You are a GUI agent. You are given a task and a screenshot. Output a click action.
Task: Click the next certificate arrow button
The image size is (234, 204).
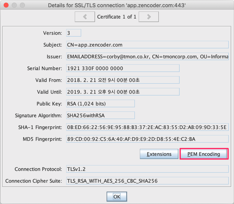point(149,17)
